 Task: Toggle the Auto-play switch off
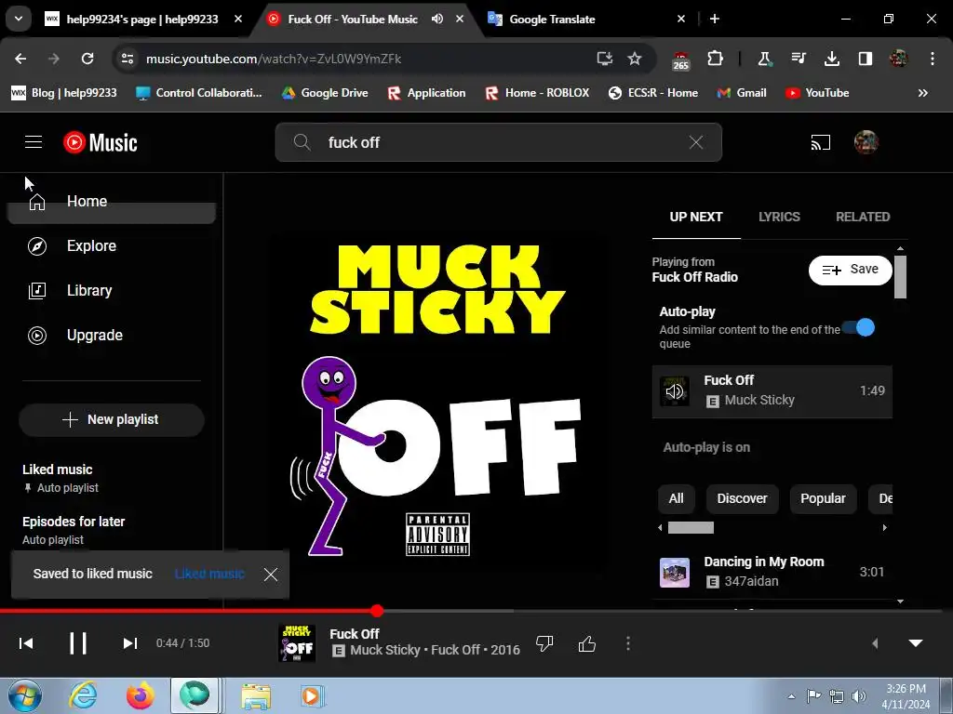[x=858, y=327]
